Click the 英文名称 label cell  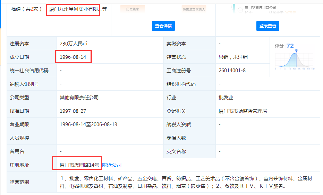pyautogui.click(x=189, y=151)
